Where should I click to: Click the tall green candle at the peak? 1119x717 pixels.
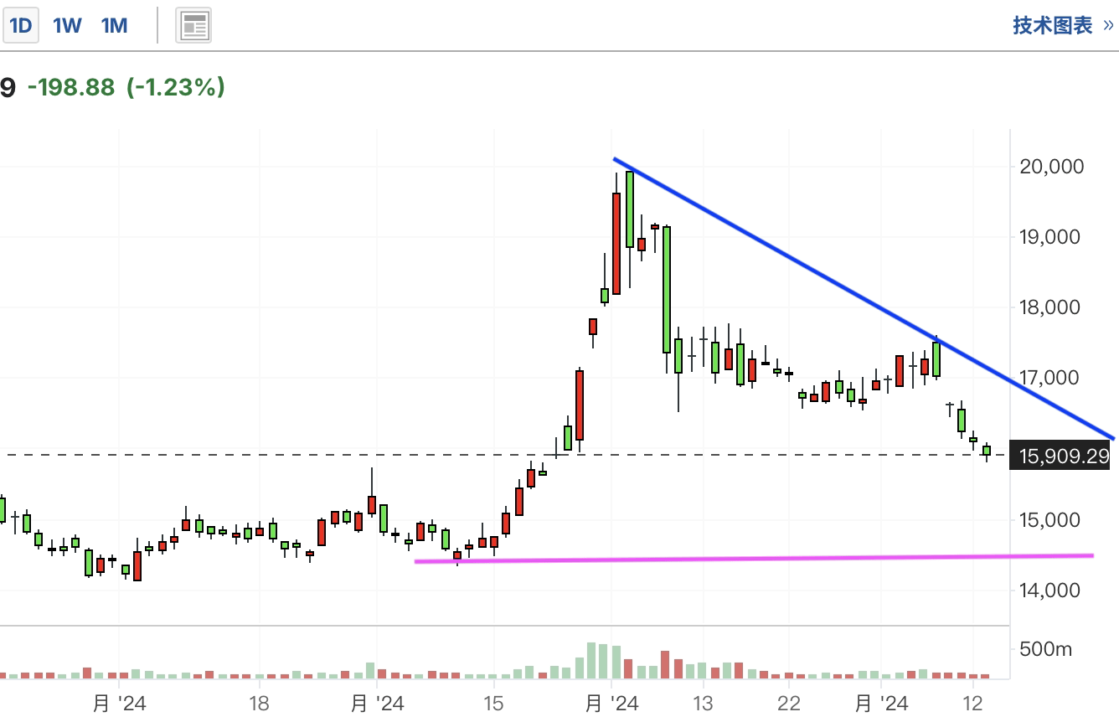[x=630, y=209]
